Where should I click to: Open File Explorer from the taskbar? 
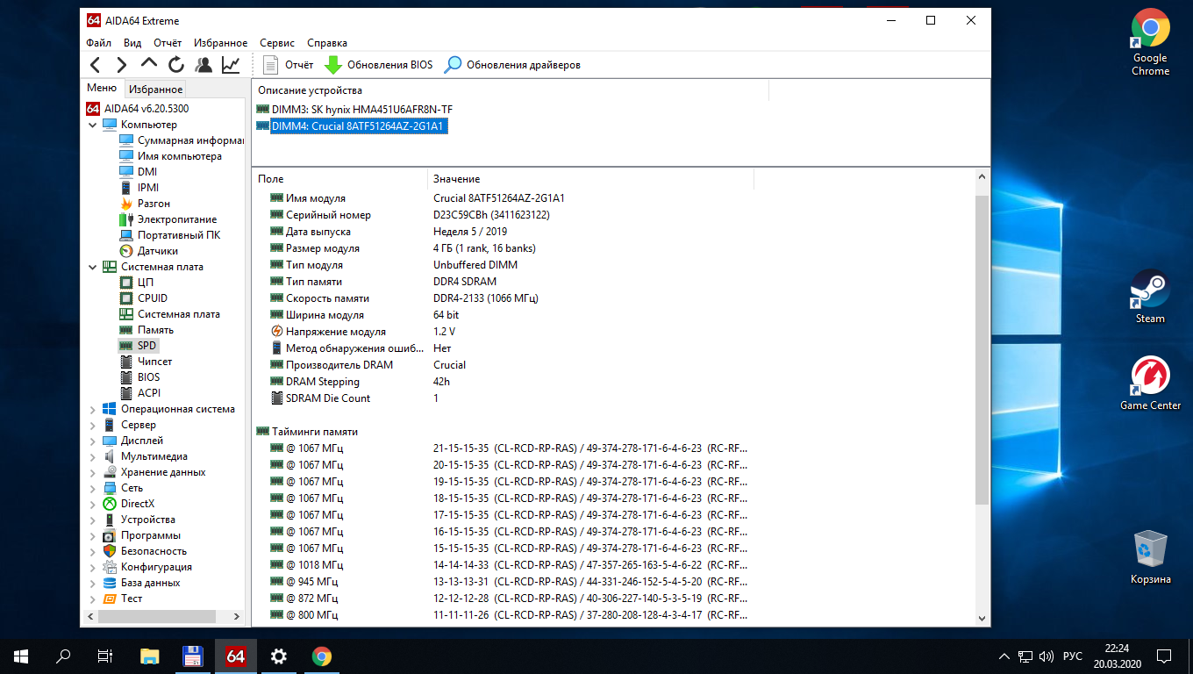pyautogui.click(x=150, y=656)
